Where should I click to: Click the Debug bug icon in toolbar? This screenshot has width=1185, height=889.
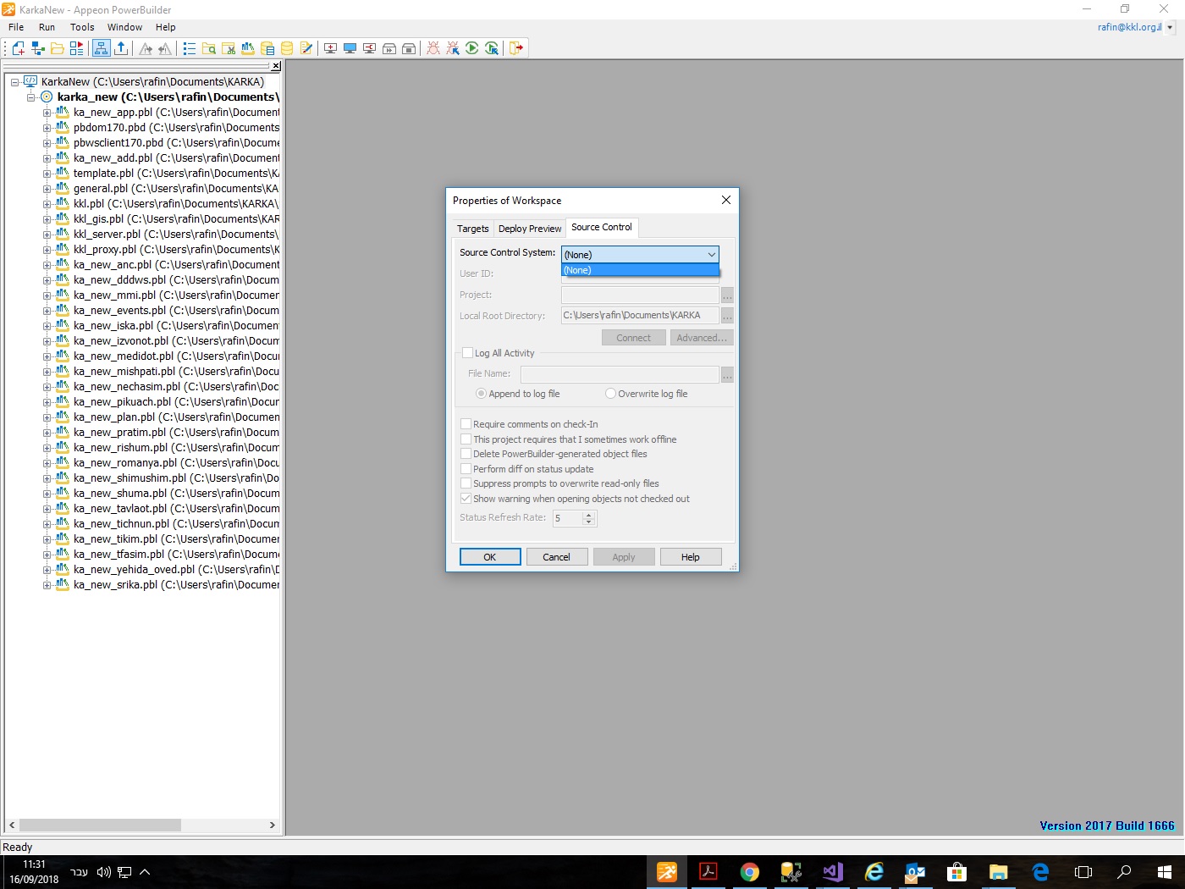(433, 48)
